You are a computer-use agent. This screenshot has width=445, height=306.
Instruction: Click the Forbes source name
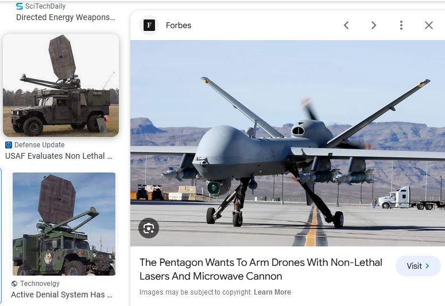[179, 25]
